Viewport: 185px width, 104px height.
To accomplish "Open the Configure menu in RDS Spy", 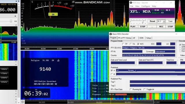I will [146, 6].
